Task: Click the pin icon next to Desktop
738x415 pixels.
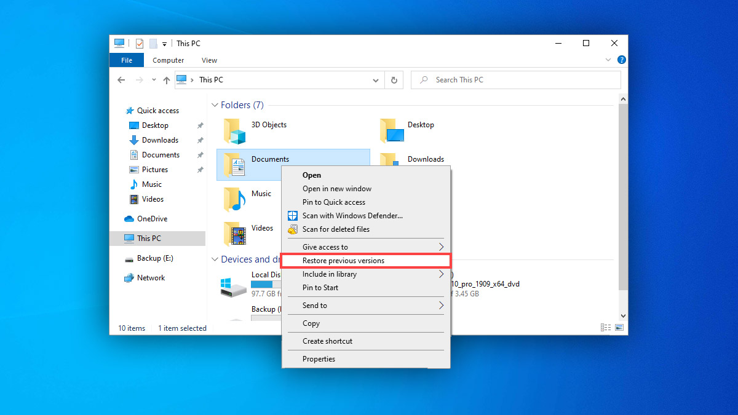Action: coord(200,125)
